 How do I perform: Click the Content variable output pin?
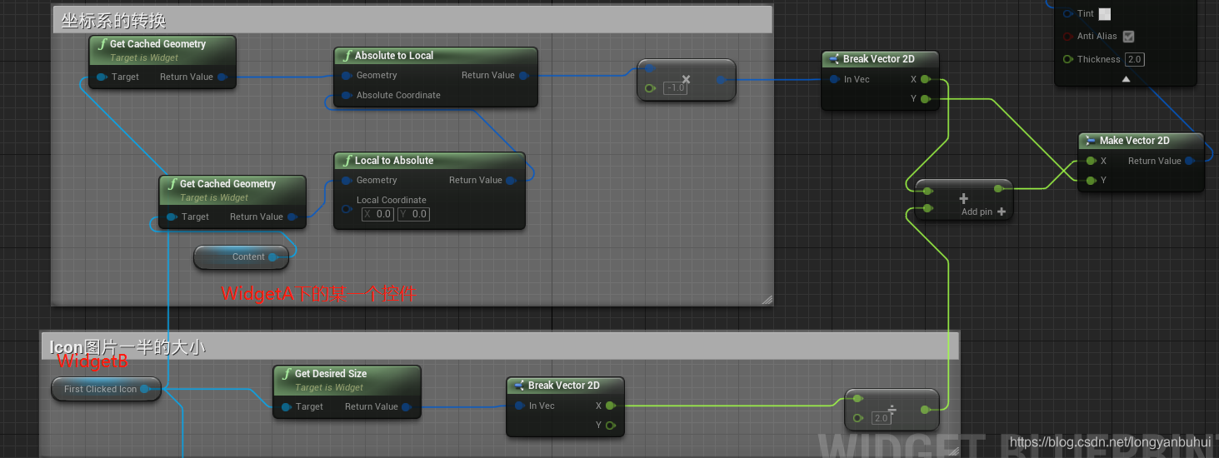point(272,257)
